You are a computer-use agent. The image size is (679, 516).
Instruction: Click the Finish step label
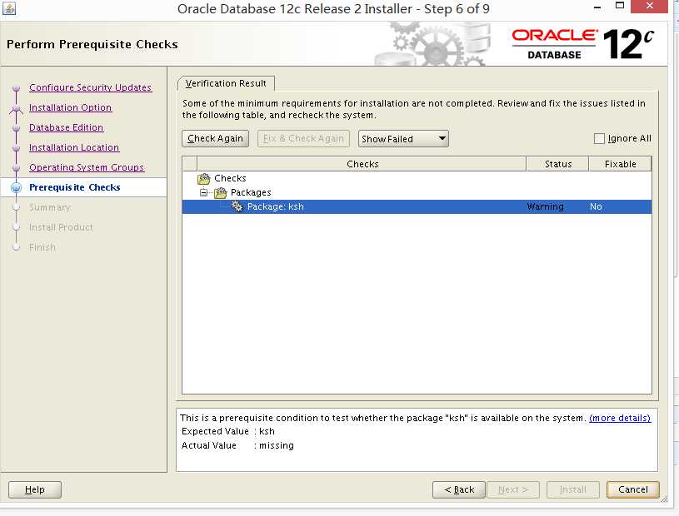click(42, 247)
